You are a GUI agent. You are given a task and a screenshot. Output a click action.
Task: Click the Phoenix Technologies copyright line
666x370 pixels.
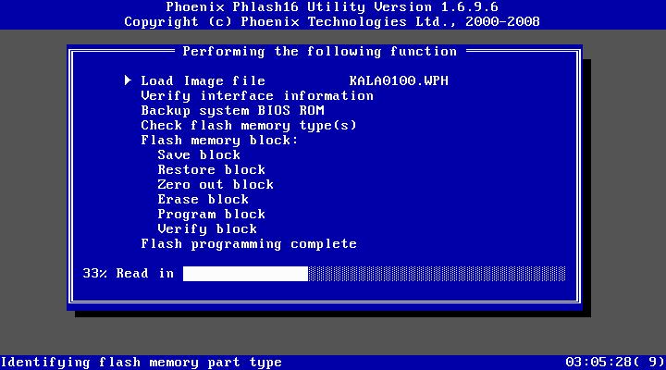coord(332,21)
